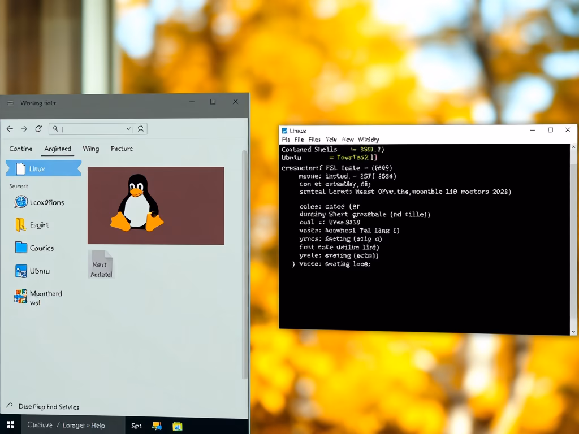Switch to the Contine tab
This screenshot has height=434, width=579.
click(21, 149)
